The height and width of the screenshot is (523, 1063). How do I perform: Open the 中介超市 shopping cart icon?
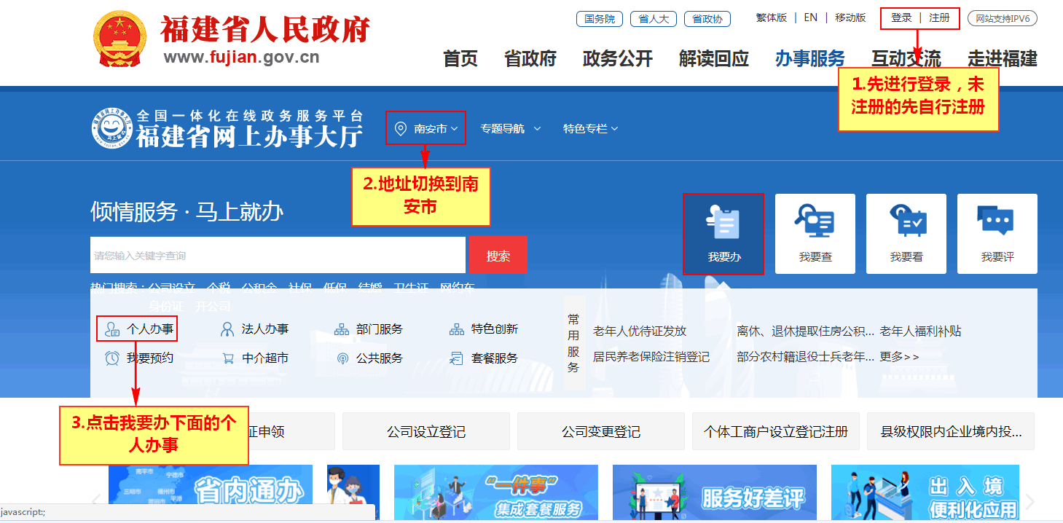[228, 358]
